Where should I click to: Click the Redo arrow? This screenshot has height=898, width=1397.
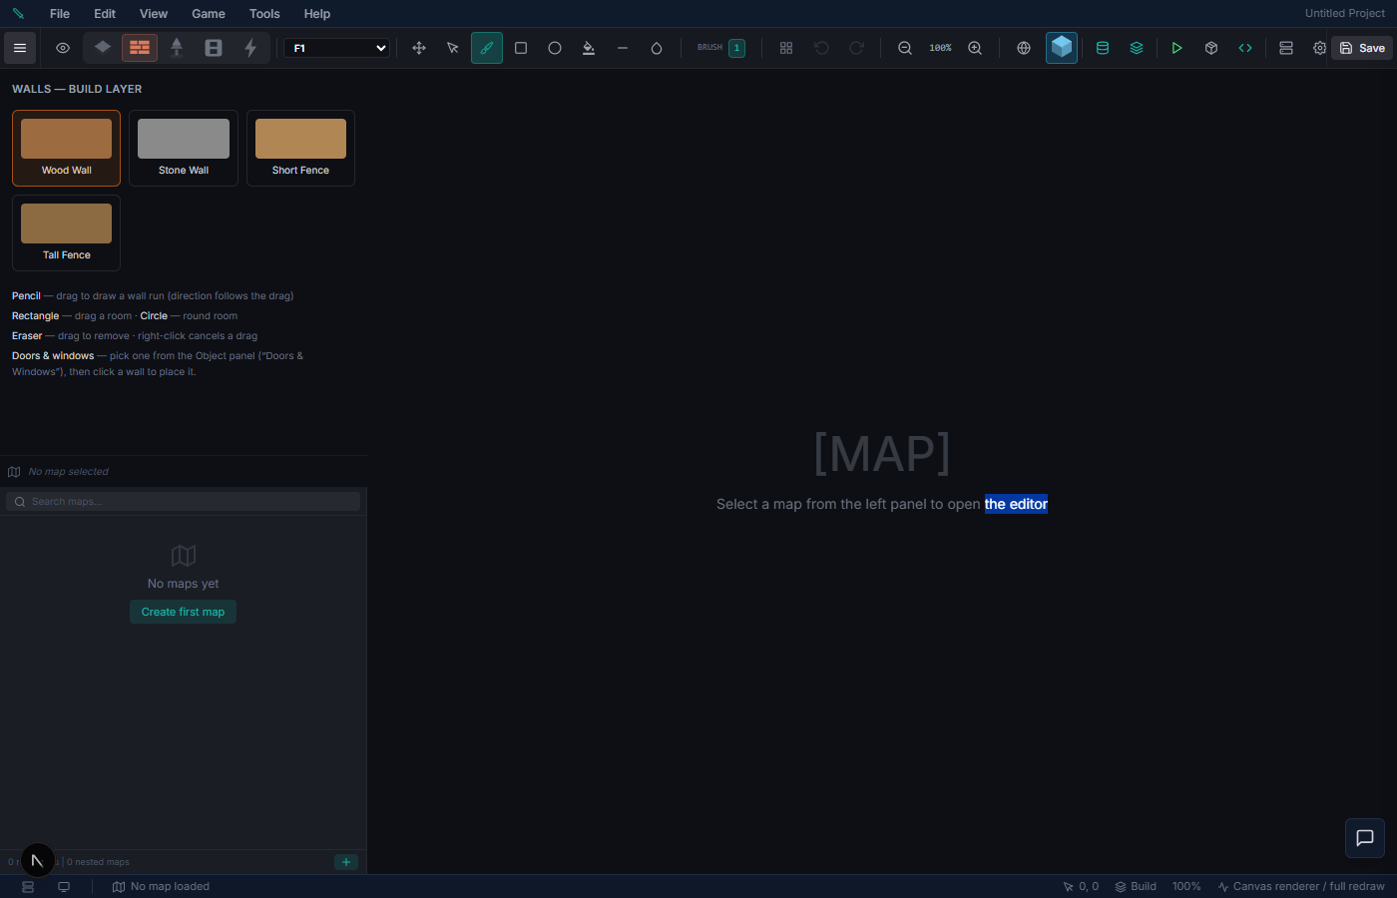pyautogui.click(x=856, y=48)
